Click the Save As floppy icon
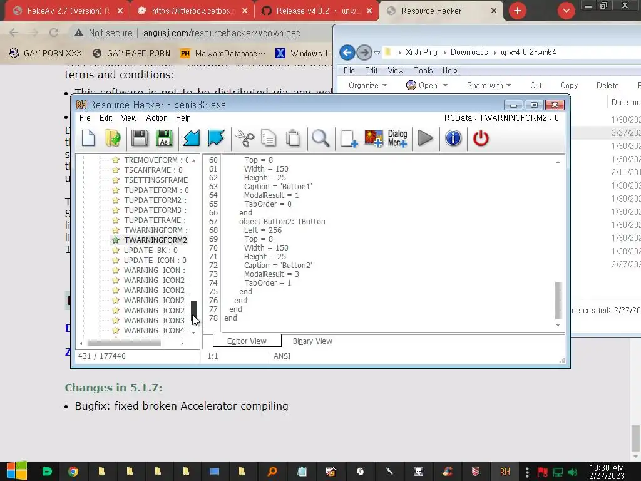This screenshot has height=481, width=641. (164, 138)
